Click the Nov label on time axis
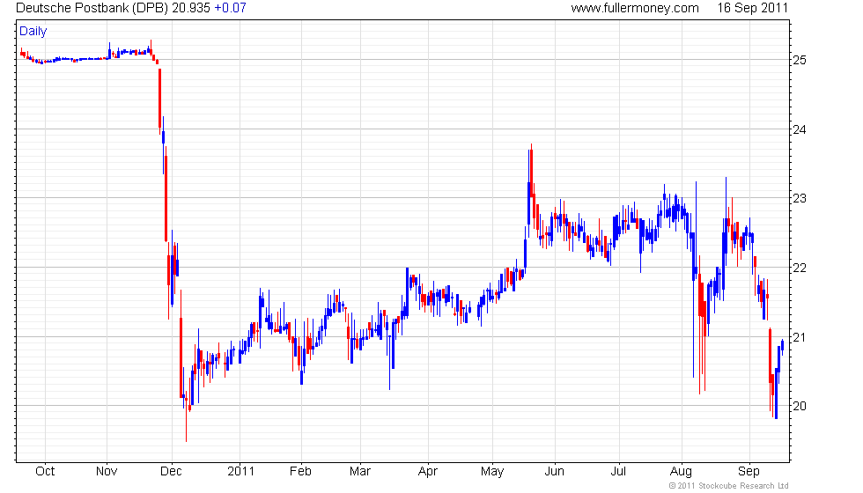Screen dimensions: 863x493 (x=107, y=472)
